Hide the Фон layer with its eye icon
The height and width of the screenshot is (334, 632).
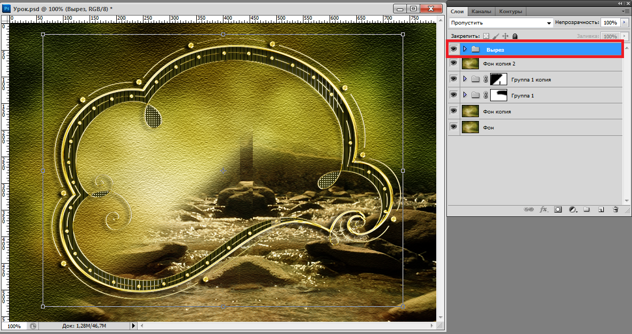[454, 127]
